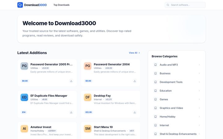Click the book icon beside Development Tools
This screenshot has width=223, height=139.
(155, 82)
